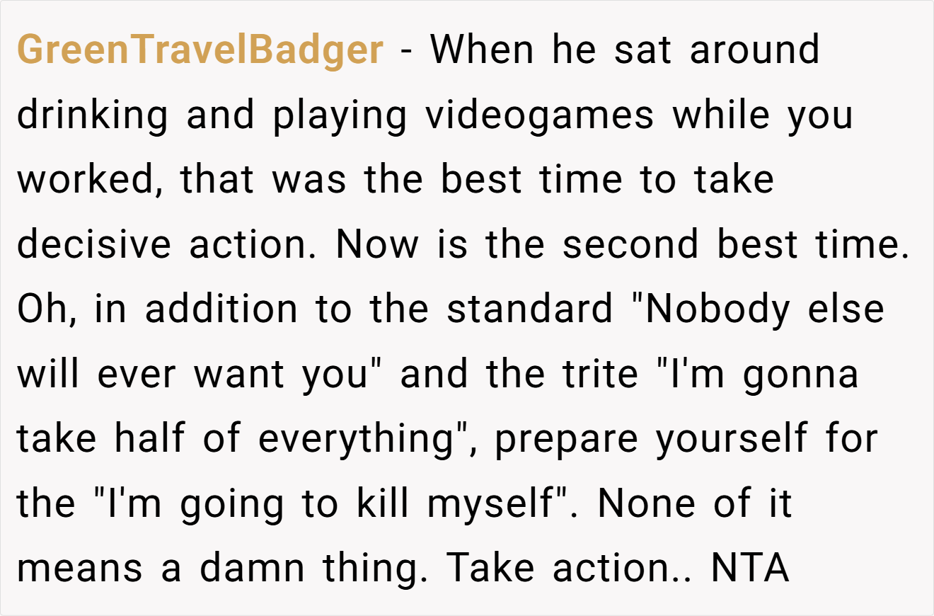Click the word "NTA" at the comment's end
The height and width of the screenshot is (616, 934).
click(750, 569)
